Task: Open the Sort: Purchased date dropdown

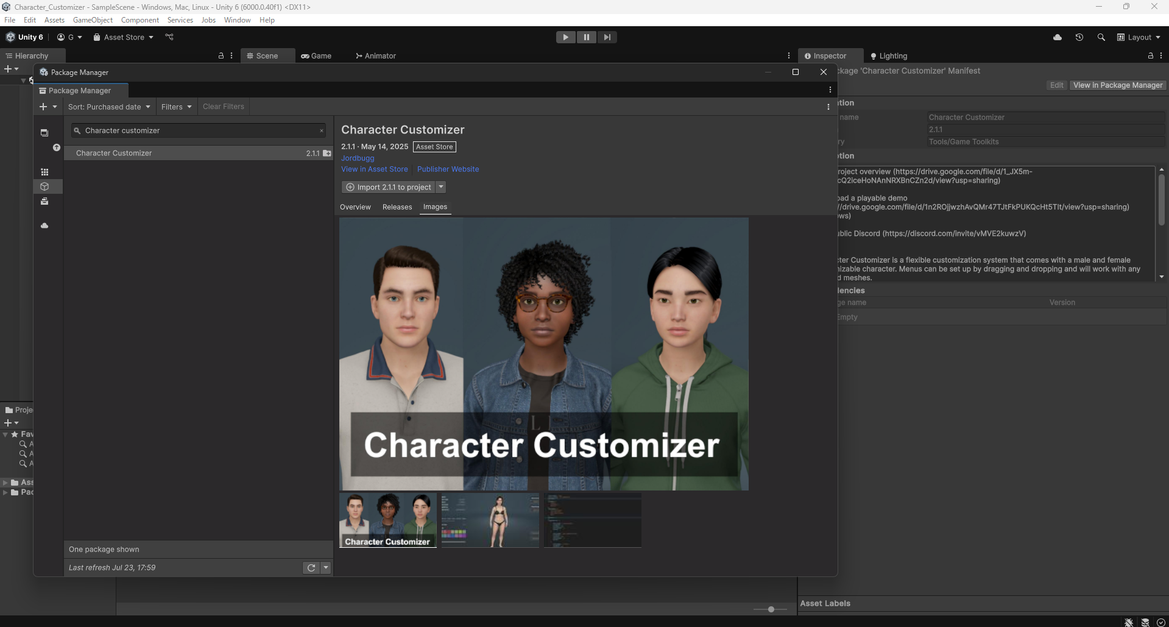Action: (109, 107)
